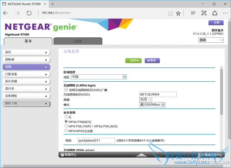Image resolution: width=231 pixels, height=168 pixels.
Task: Click the 因特网 menu arrow
Action: (46, 60)
